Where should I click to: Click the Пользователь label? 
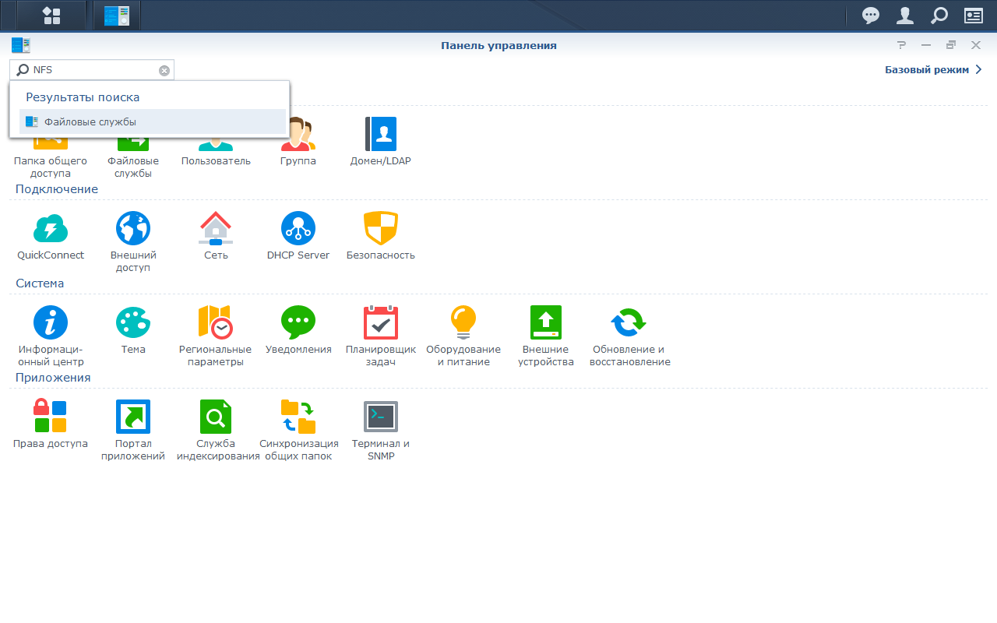click(216, 161)
